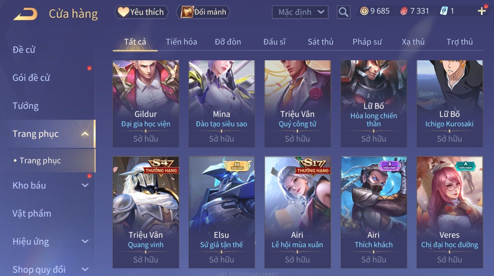Click the gold coin currency icon
The height and width of the screenshot is (276, 494).
pos(364,11)
